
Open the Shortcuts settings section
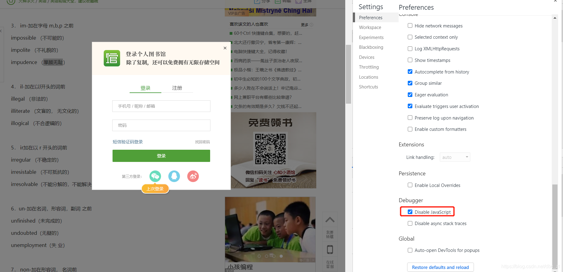click(x=368, y=87)
